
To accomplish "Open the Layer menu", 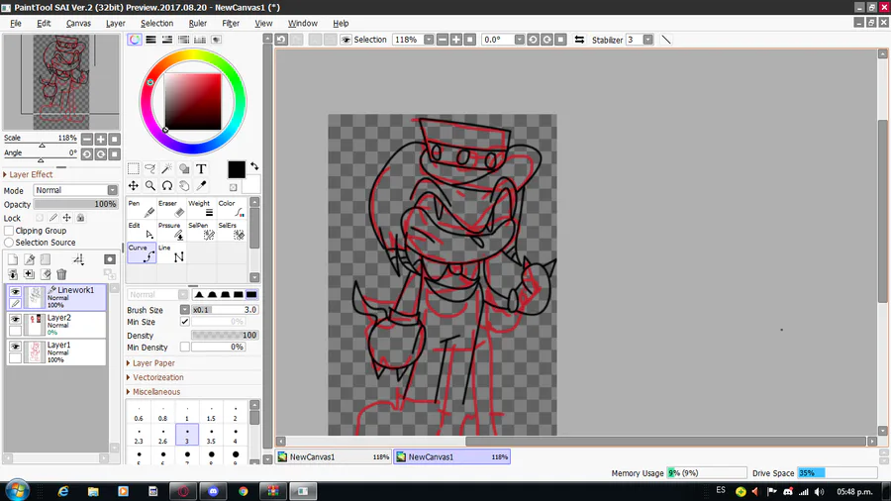I will [116, 24].
